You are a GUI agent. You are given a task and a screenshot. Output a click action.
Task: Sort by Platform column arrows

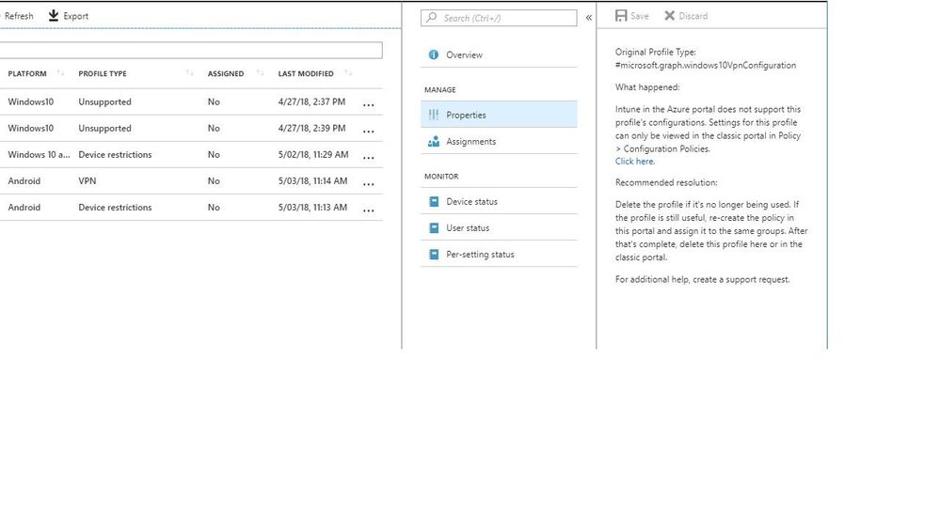click(61, 74)
